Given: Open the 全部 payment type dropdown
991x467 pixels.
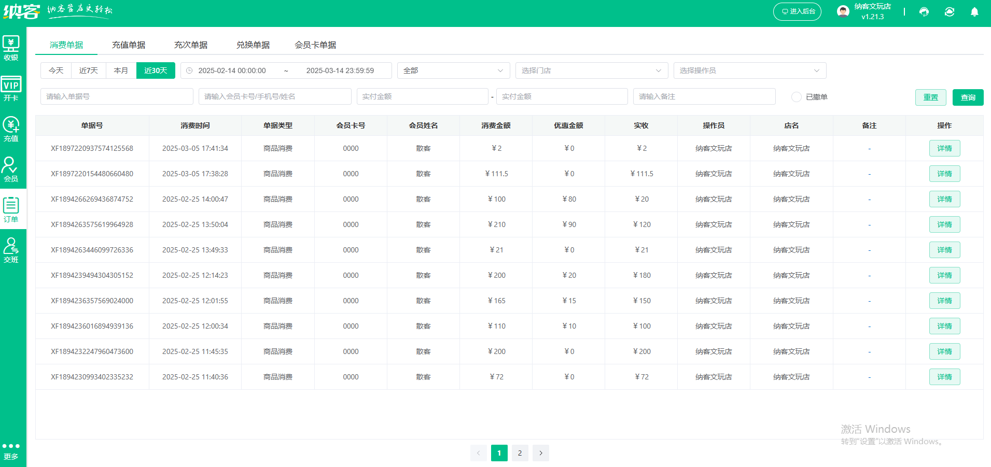Looking at the screenshot, I should coord(453,70).
